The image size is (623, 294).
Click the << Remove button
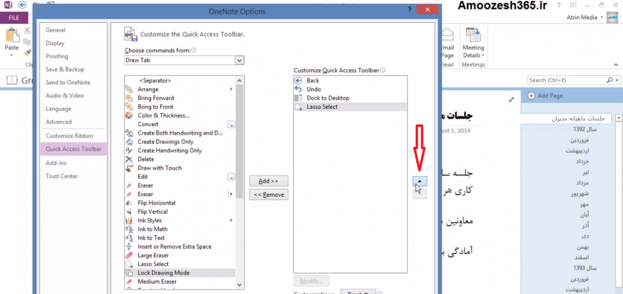coord(268,195)
